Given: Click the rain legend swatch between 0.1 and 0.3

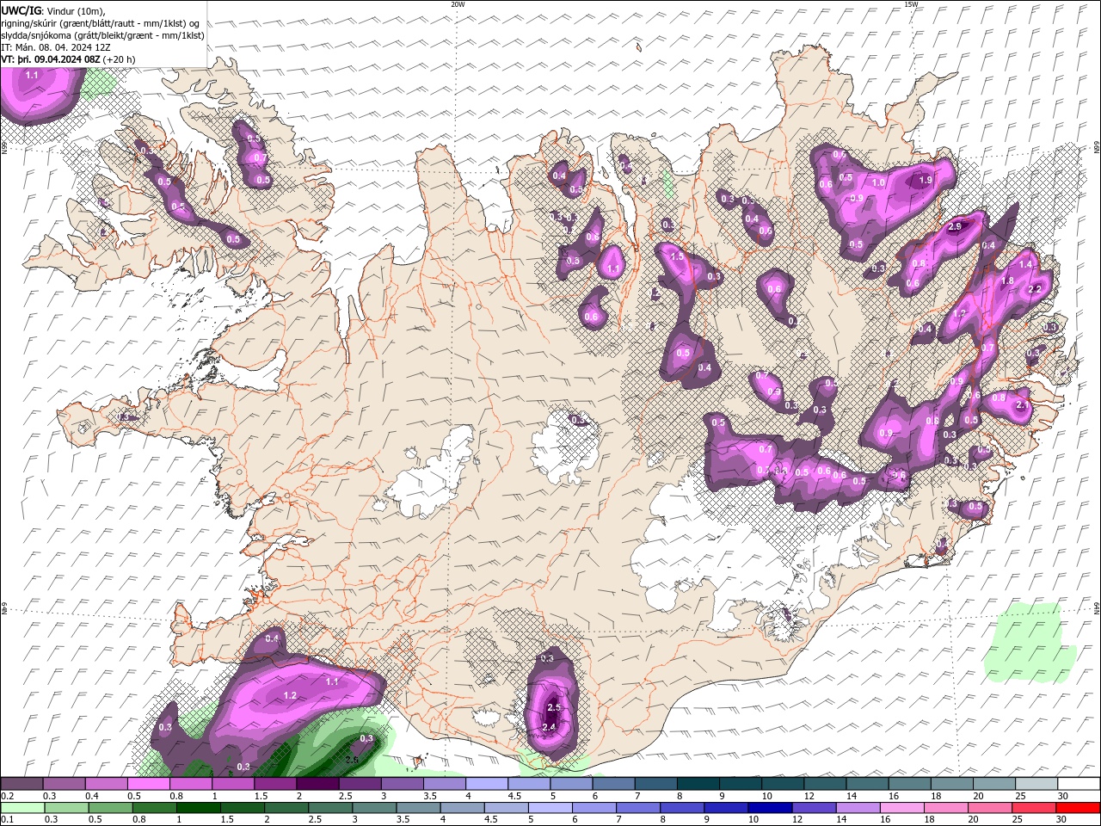Looking at the screenshot, I should click(23, 808).
